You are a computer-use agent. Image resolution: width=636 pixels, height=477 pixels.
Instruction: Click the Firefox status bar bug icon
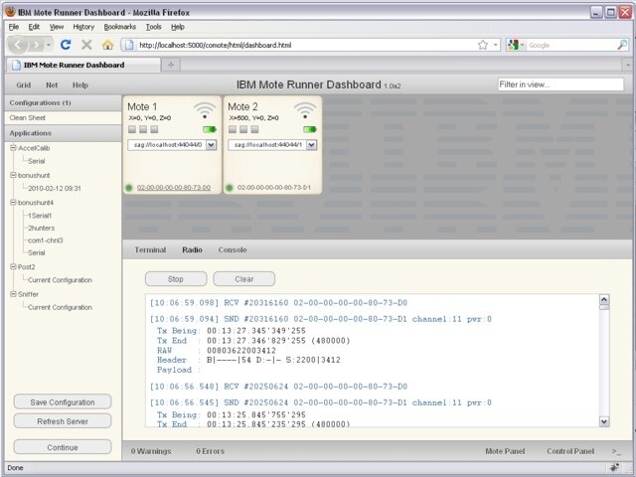614,468
